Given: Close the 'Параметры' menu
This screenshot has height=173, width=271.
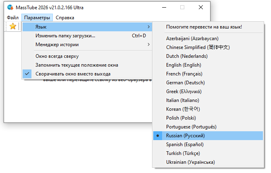Looking at the screenshot, I should [x=37, y=18].
